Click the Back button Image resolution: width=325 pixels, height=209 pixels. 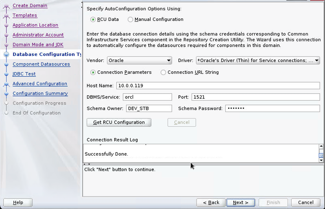(211, 202)
